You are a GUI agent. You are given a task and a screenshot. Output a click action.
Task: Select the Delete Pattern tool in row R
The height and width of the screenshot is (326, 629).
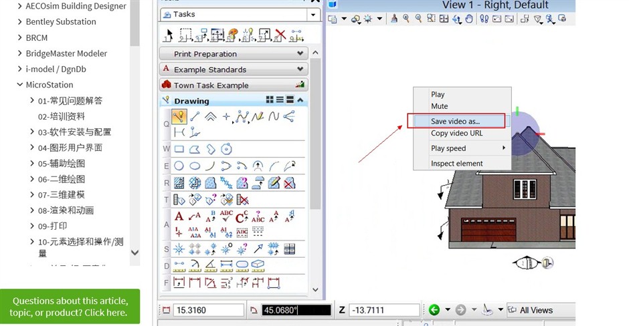(290, 183)
